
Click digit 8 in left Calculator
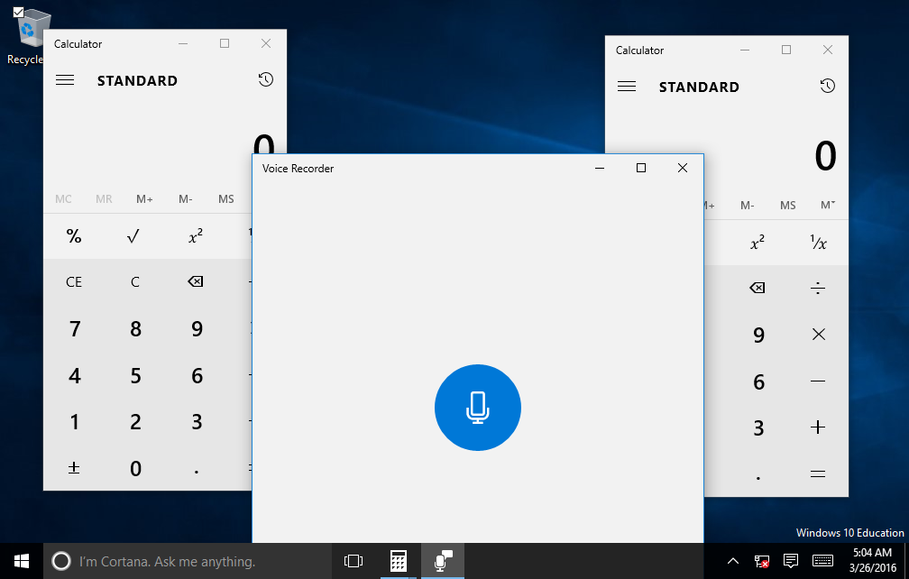[134, 328]
